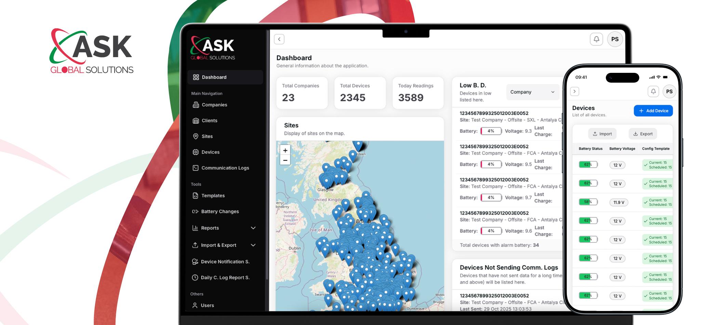Select Dashboard in the main navigation
This screenshot has width=718, height=325.
(213, 77)
